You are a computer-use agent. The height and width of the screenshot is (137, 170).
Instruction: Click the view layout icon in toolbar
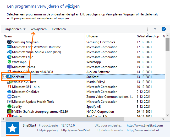point(149,29)
